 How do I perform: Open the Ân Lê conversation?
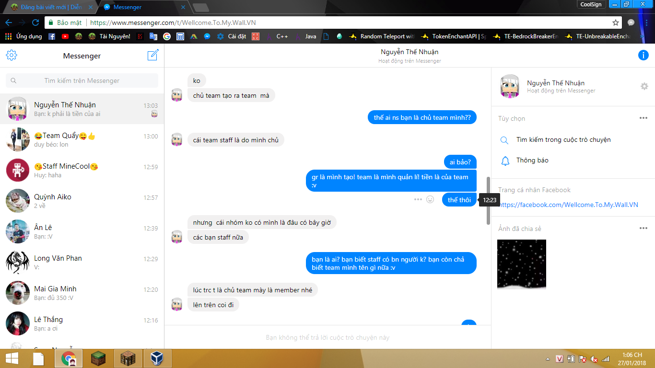click(x=82, y=231)
